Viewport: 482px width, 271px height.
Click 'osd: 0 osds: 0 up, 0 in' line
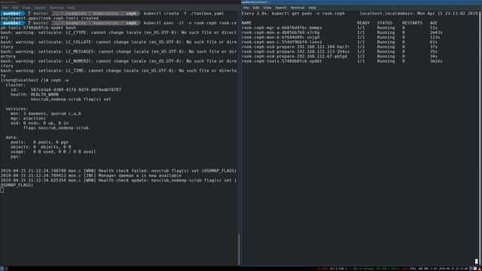(39, 123)
